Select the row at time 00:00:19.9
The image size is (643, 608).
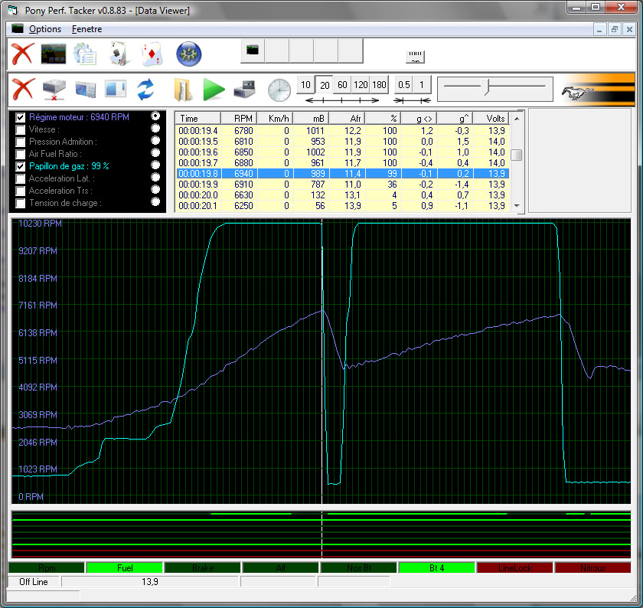click(x=343, y=185)
